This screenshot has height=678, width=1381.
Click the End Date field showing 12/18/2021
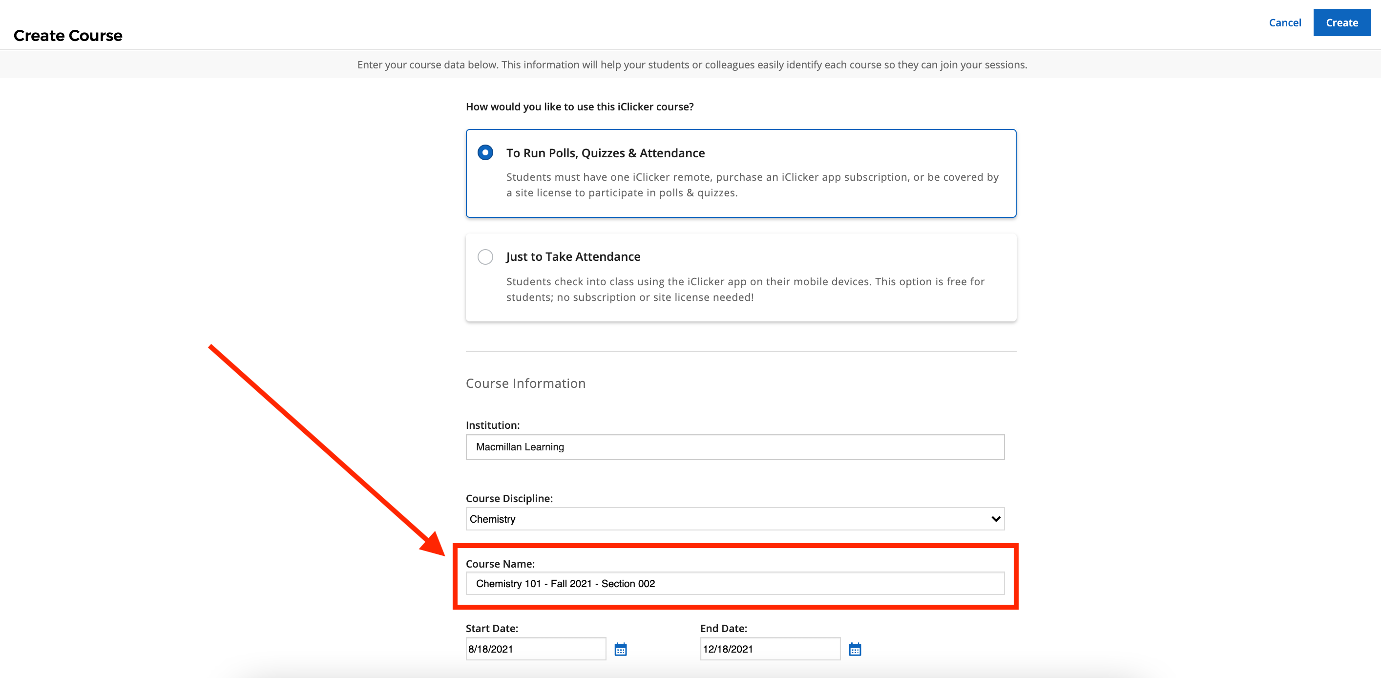click(x=769, y=649)
